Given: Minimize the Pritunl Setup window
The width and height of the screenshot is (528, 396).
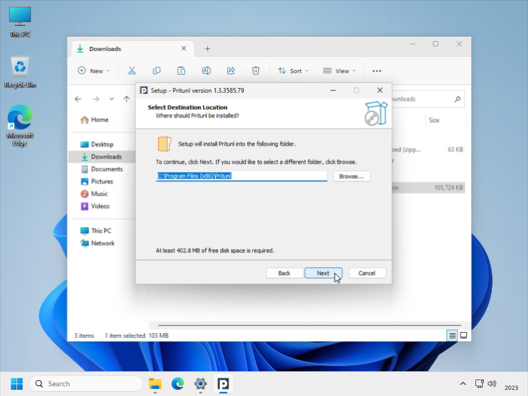Looking at the screenshot, I should (333, 90).
